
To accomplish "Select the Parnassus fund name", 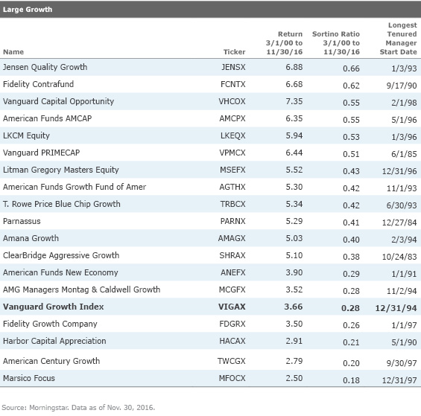I will [22, 221].
